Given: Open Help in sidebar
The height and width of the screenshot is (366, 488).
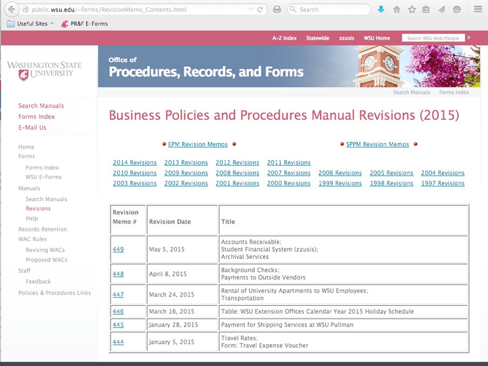Looking at the screenshot, I should click(x=32, y=218).
